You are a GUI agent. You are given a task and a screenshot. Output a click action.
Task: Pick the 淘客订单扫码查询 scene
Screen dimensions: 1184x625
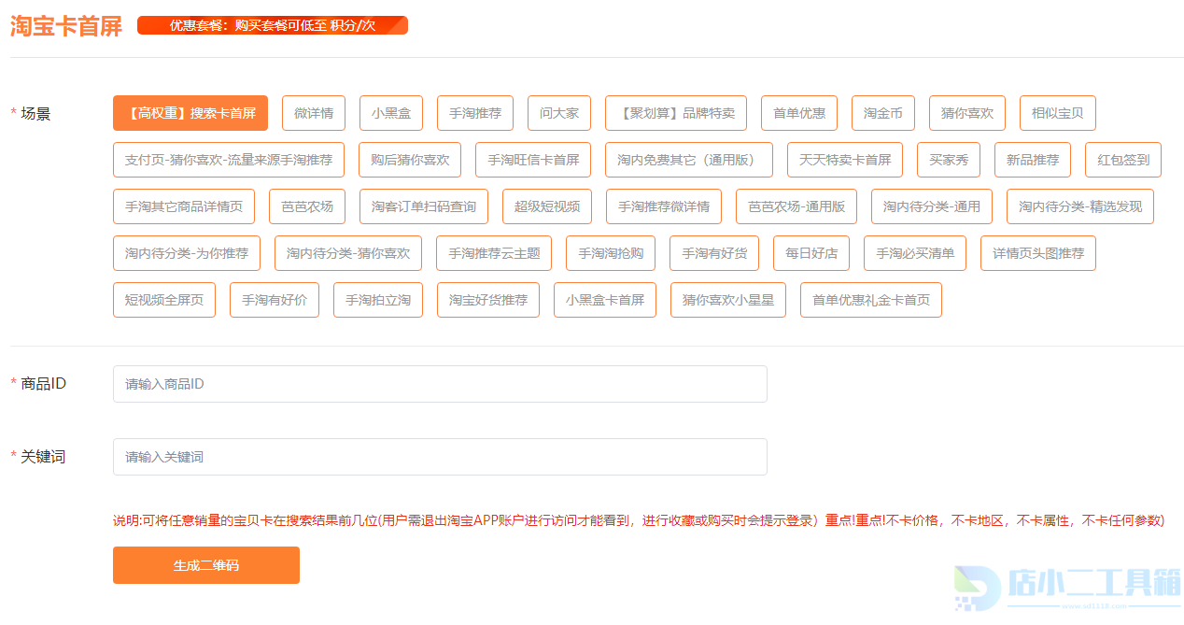click(424, 206)
